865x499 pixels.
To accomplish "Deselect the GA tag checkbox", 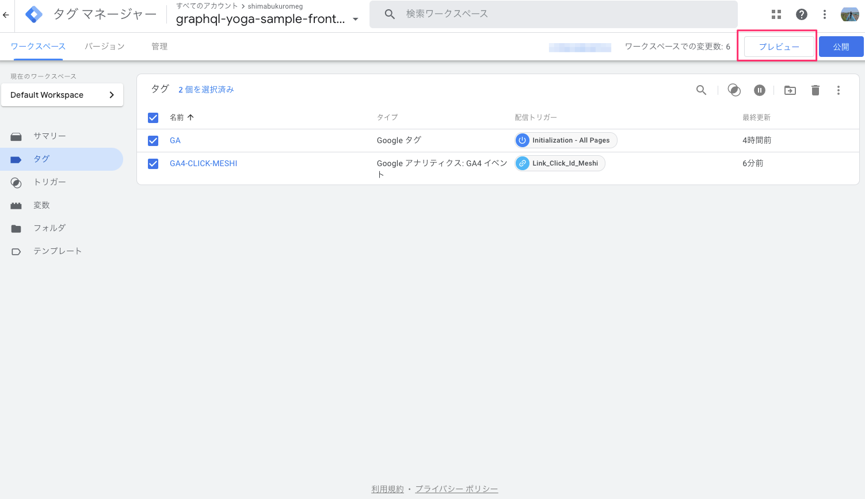I will pyautogui.click(x=153, y=140).
